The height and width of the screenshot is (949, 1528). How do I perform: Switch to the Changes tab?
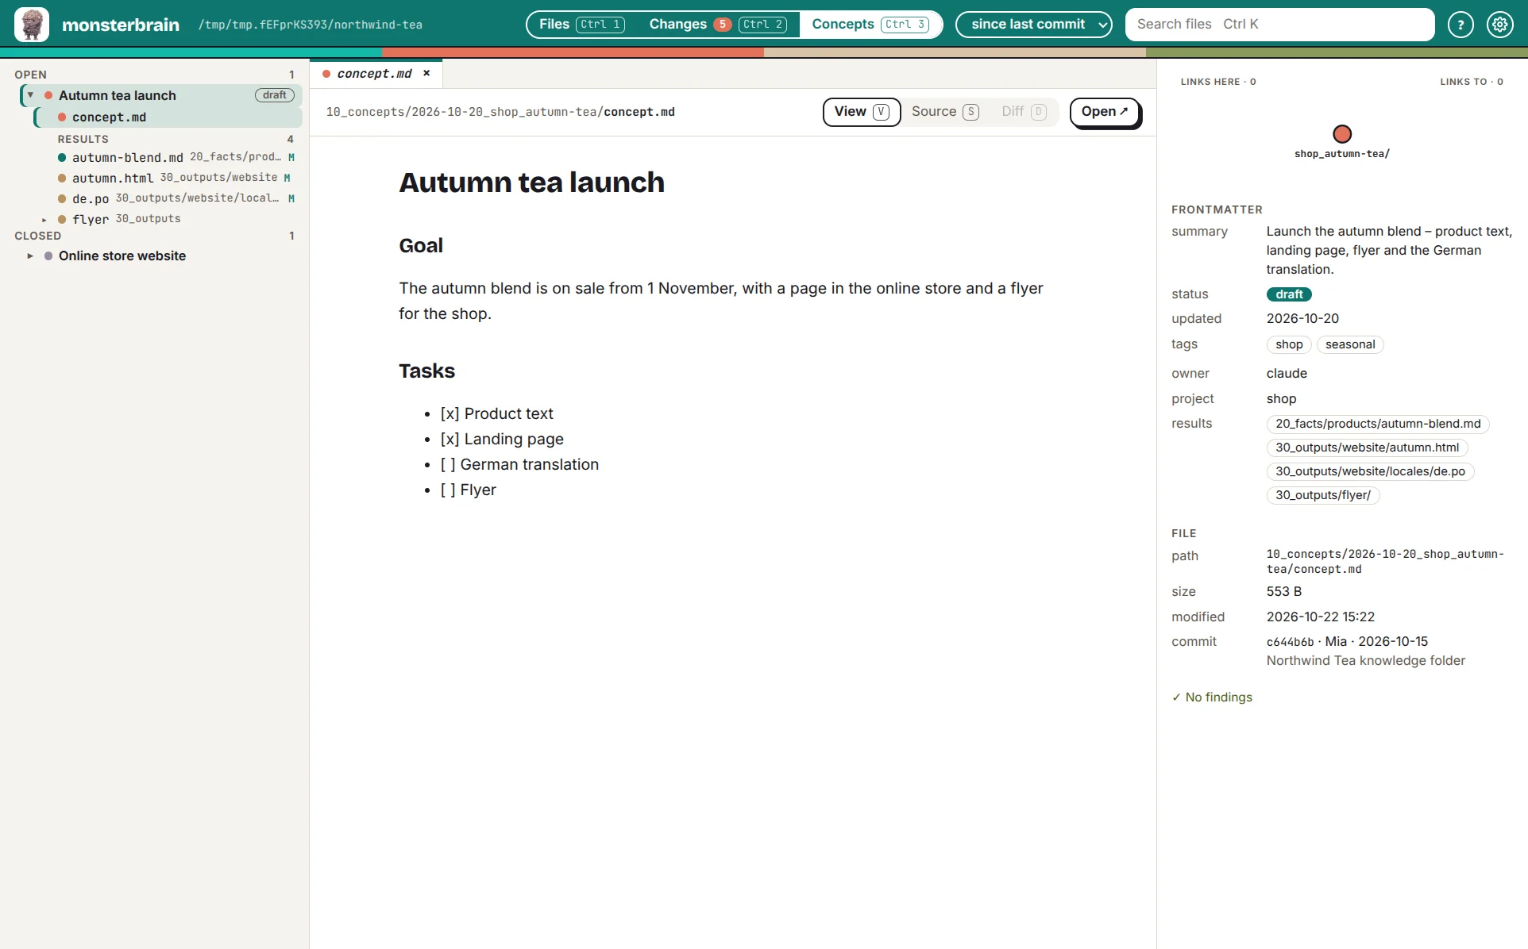(717, 25)
